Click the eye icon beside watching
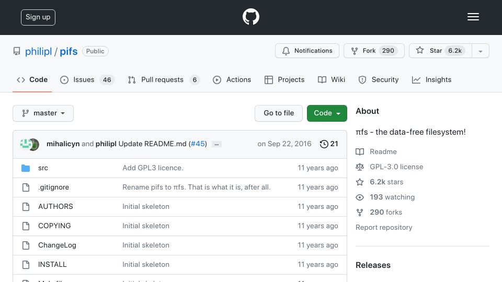The image size is (502, 282). (360, 197)
